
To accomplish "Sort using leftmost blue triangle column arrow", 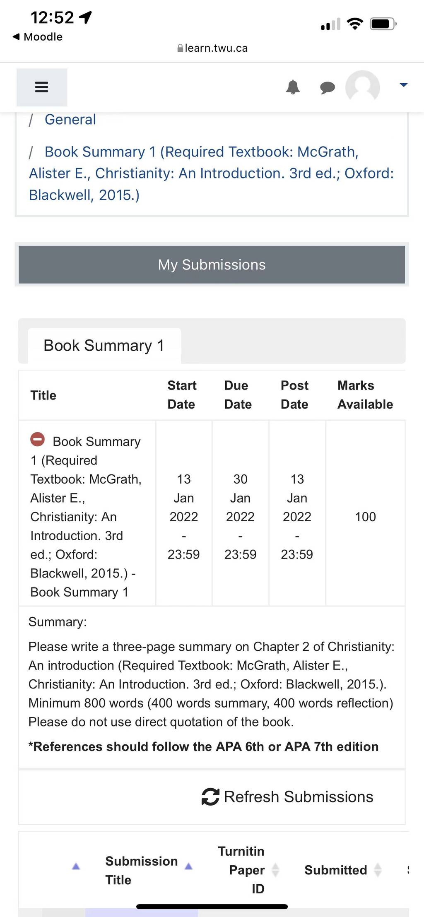I will pos(76,866).
